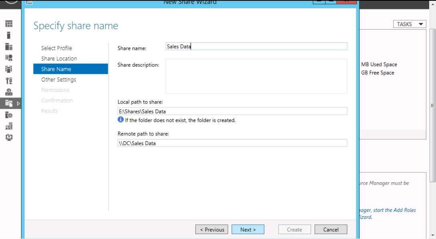Viewport: 436px width, 239px height.
Task: Open the globe-on-server DNS role icon
Action: click(9, 92)
